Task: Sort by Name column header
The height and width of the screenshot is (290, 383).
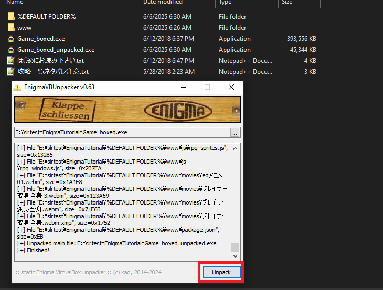Action: pyautogui.click(x=15, y=2)
